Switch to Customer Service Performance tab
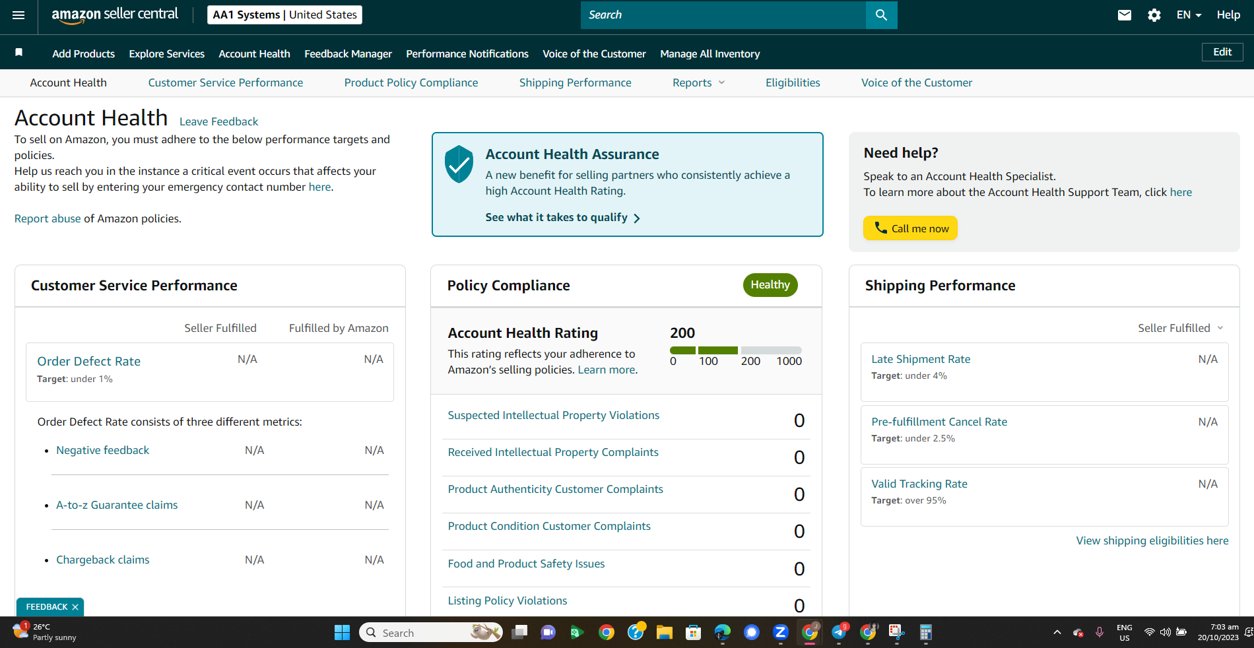This screenshot has height=648, width=1254. 226,82
